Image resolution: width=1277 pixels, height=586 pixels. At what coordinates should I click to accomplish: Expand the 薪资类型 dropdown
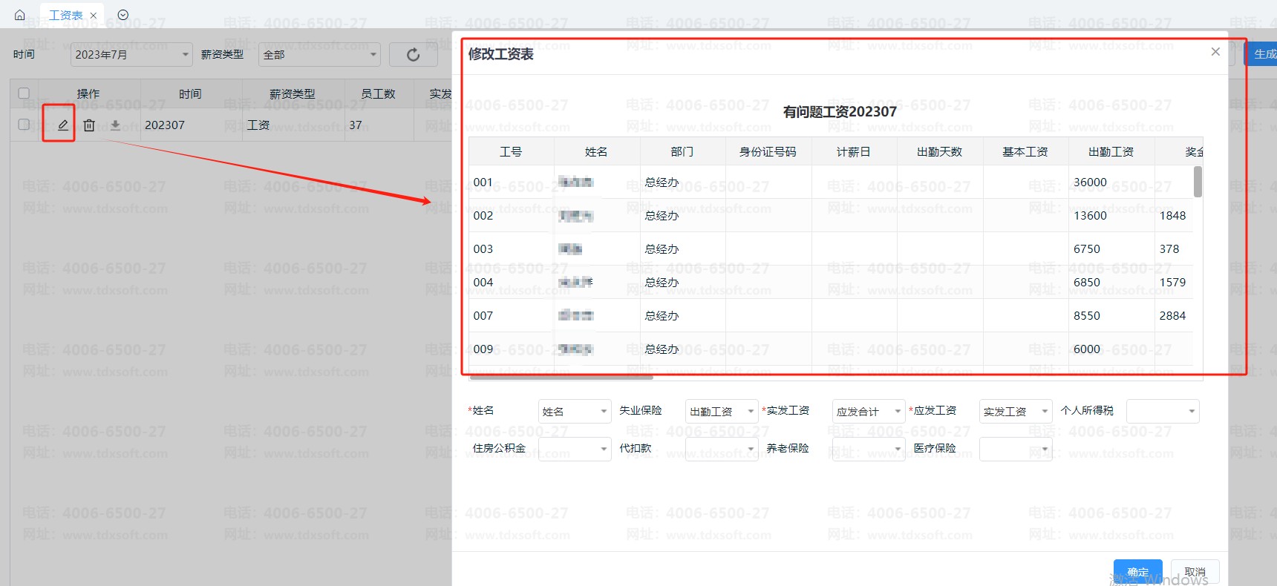point(319,54)
